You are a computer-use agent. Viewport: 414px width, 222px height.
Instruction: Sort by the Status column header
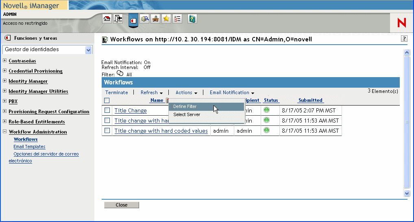click(x=271, y=100)
